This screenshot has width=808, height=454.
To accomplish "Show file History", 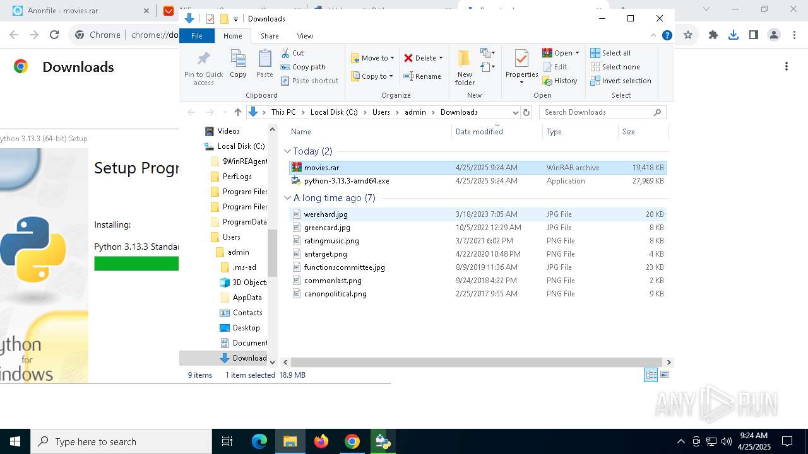I will click(560, 81).
